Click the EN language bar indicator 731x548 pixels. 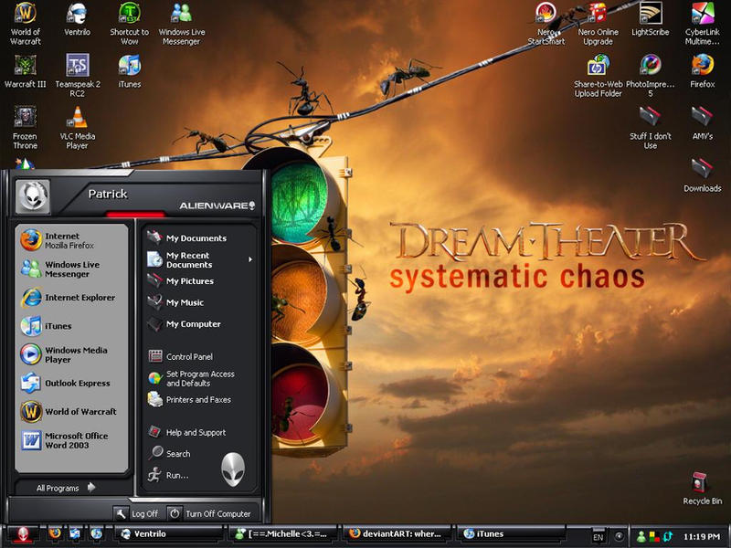pyautogui.click(x=599, y=537)
